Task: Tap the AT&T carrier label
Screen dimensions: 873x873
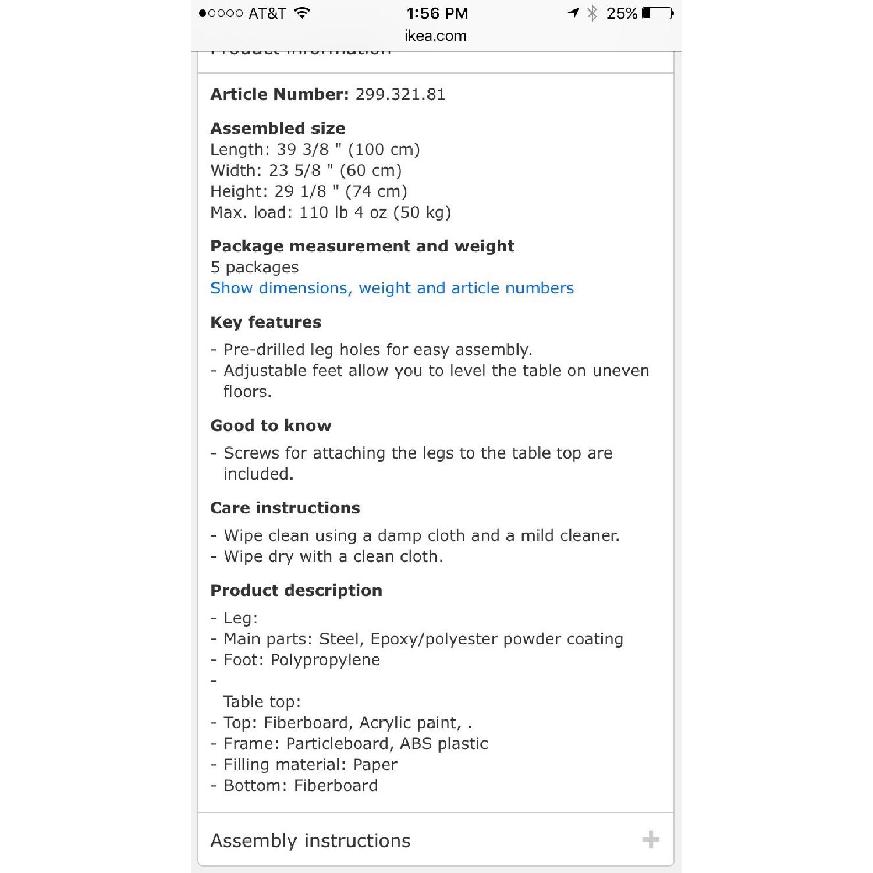Action: coord(267,13)
